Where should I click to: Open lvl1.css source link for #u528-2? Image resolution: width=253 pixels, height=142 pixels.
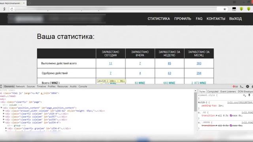pos(240,103)
